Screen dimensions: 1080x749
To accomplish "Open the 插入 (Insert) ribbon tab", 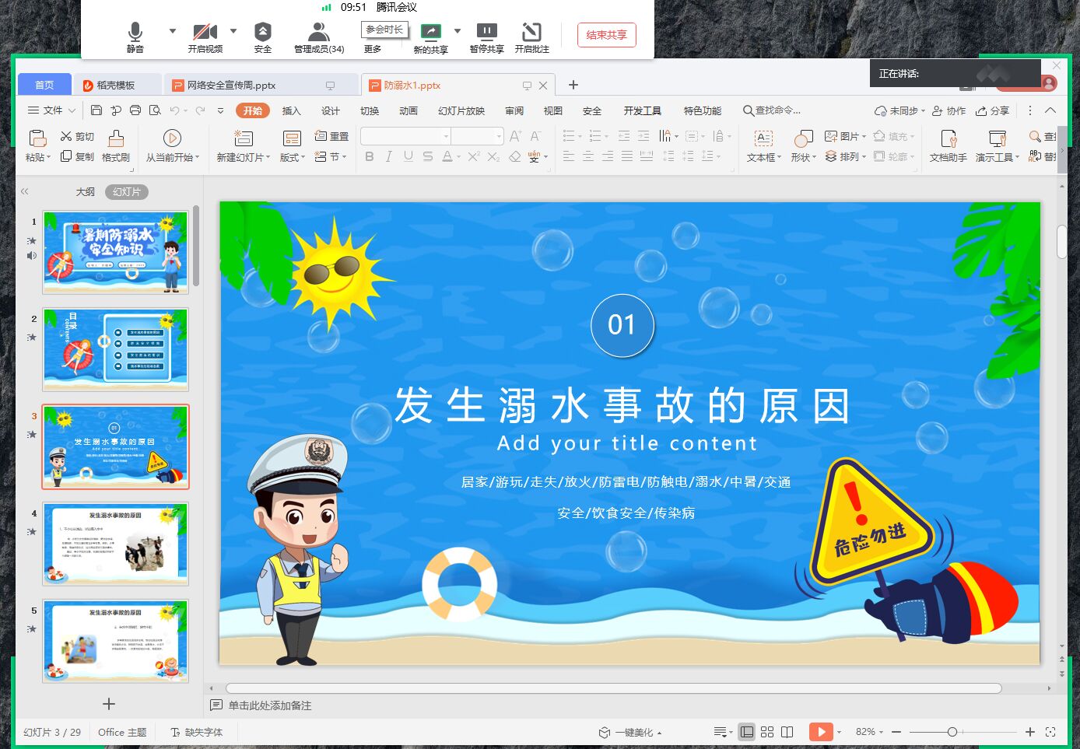I will click(x=291, y=110).
